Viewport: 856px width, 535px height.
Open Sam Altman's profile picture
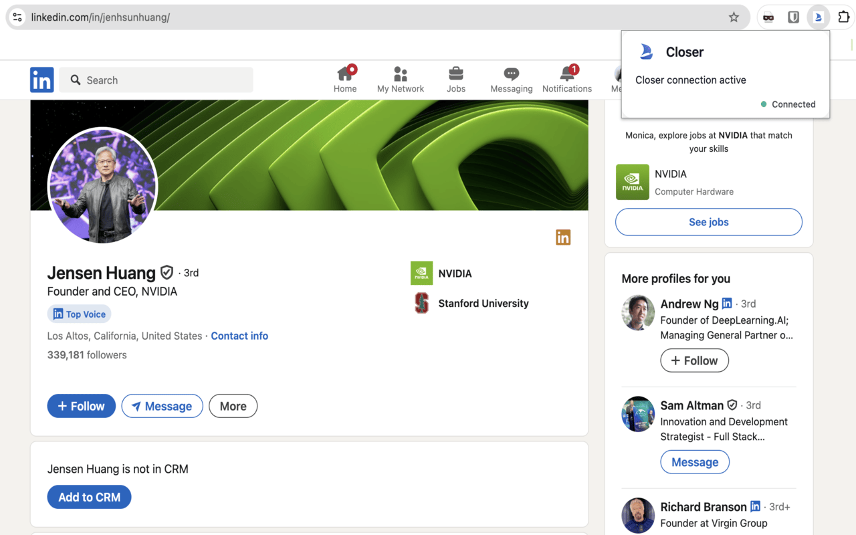(638, 415)
